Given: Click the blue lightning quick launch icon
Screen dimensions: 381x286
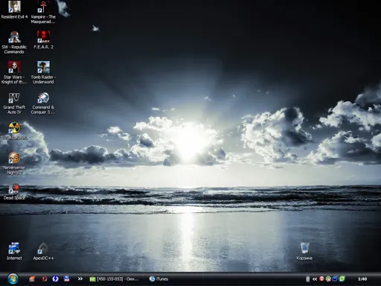Looking at the screenshot, I should pyautogui.click(x=55, y=279).
